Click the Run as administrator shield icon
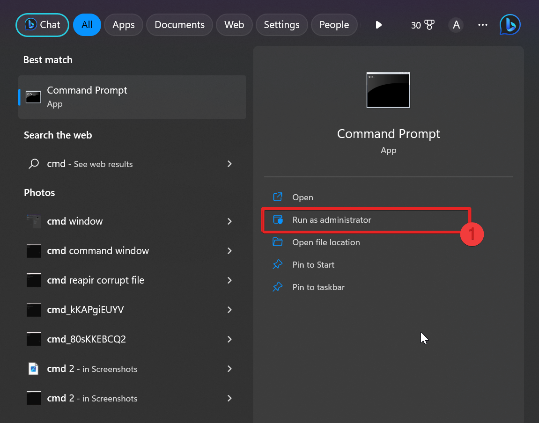The image size is (539, 423). (277, 219)
